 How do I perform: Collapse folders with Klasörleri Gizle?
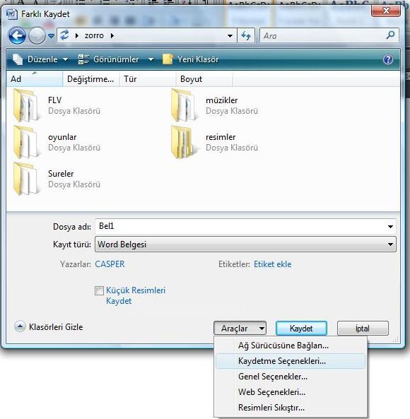pos(49,327)
